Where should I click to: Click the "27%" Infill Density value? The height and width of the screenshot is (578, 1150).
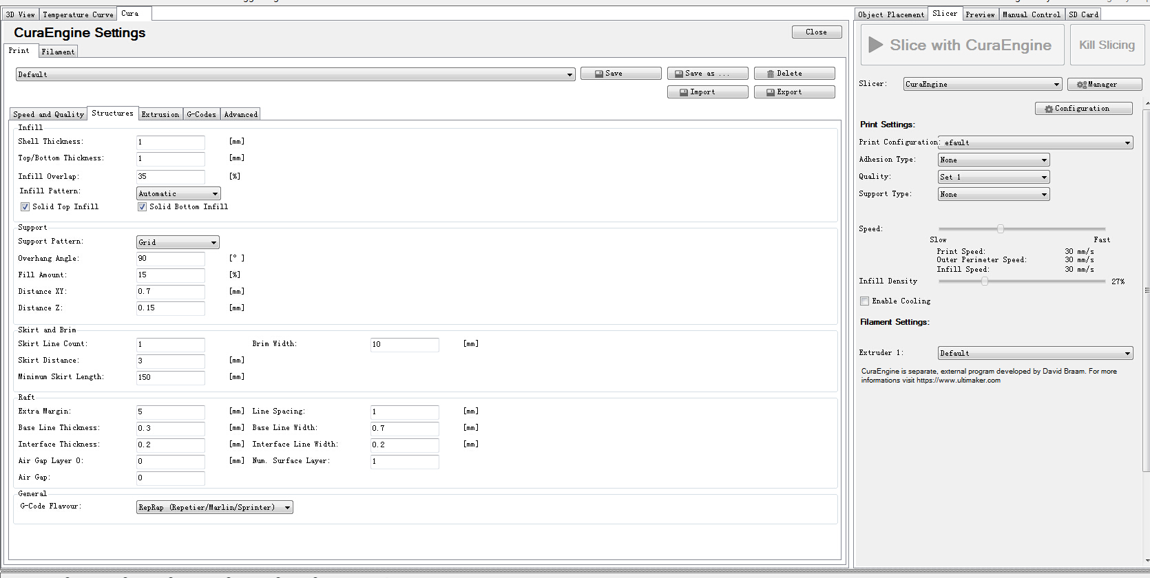point(1118,281)
